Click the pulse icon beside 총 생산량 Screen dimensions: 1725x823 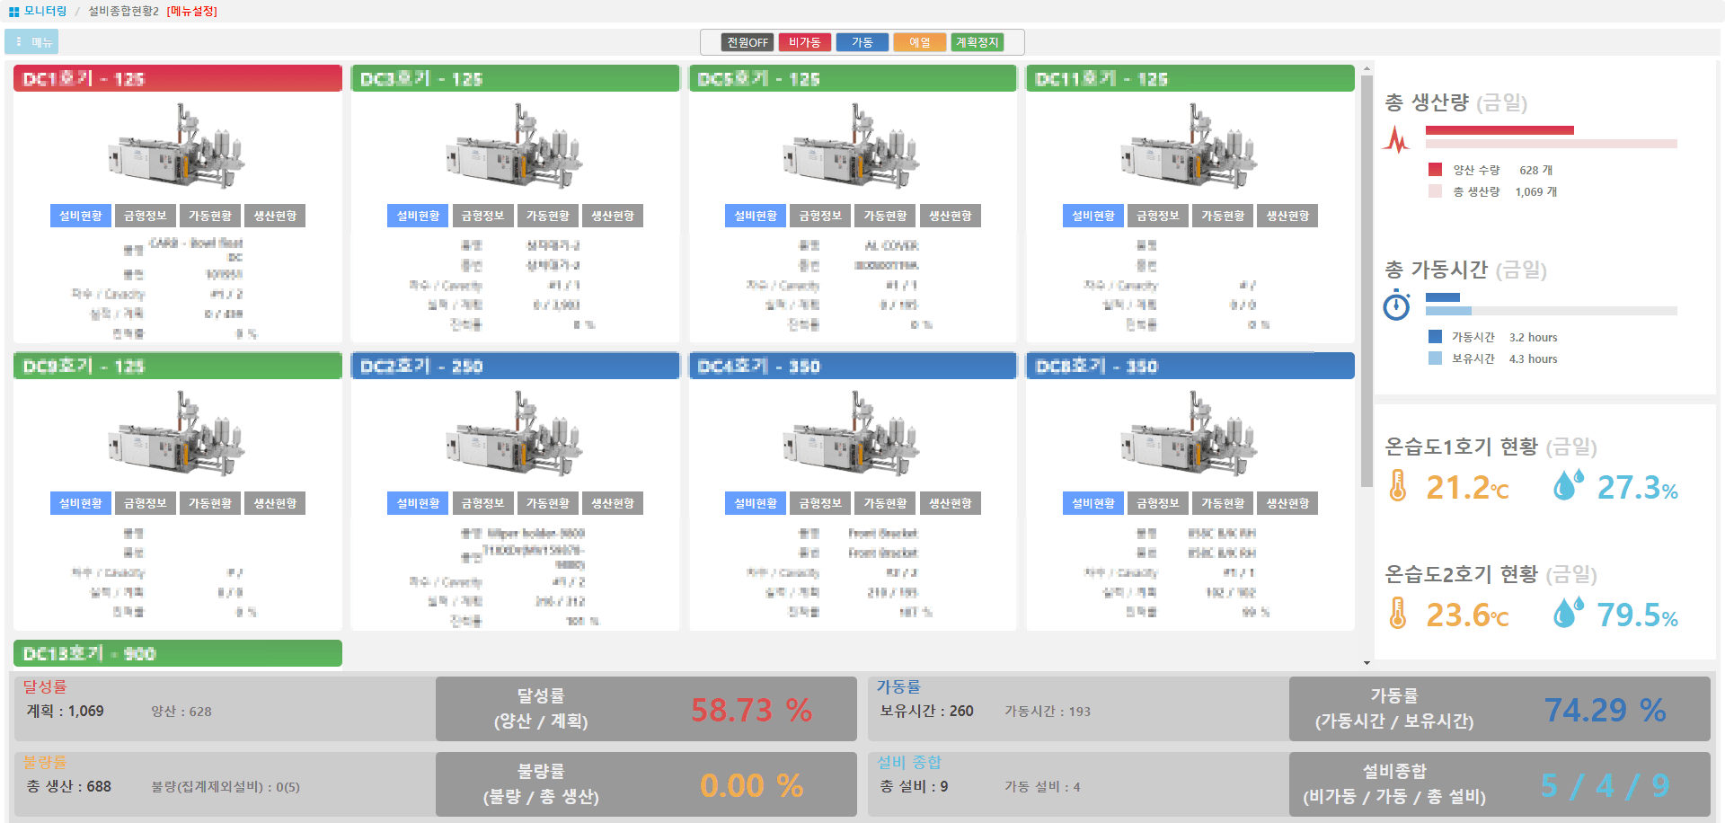tap(1396, 137)
